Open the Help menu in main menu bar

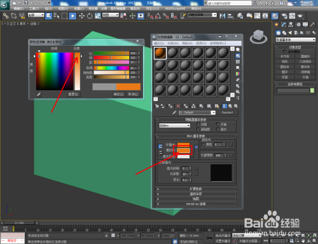point(197,9)
